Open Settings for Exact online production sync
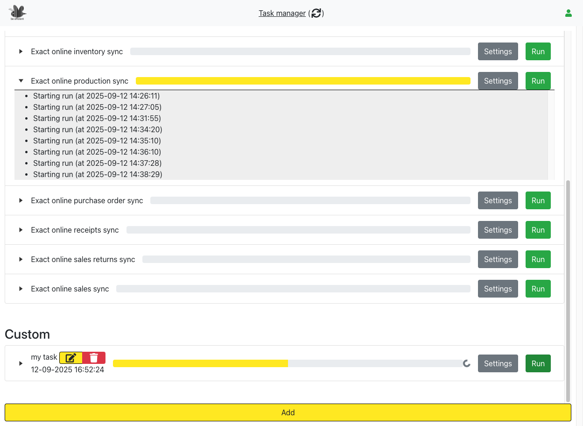Viewport: 583px width, 426px height. point(498,81)
